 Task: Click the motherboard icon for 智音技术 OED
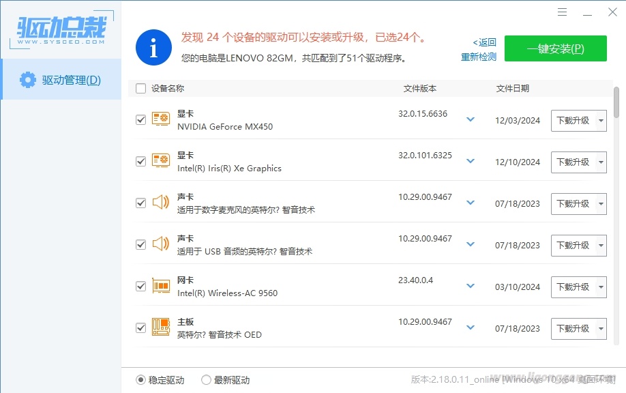(161, 327)
